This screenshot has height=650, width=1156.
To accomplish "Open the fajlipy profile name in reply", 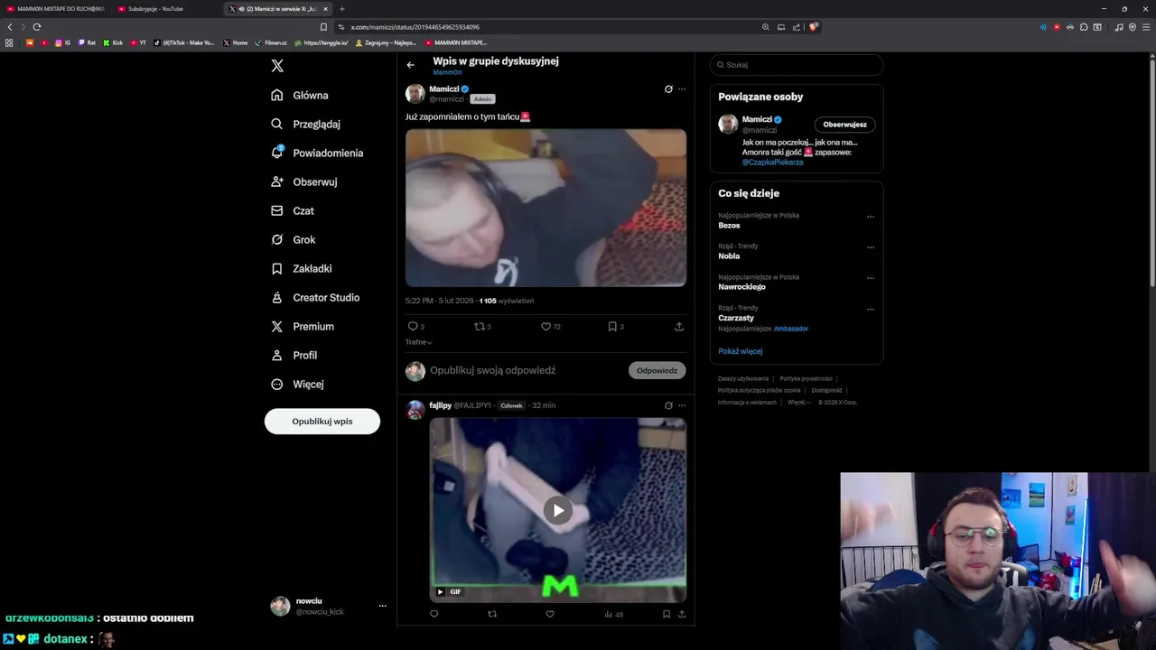I will (440, 405).
